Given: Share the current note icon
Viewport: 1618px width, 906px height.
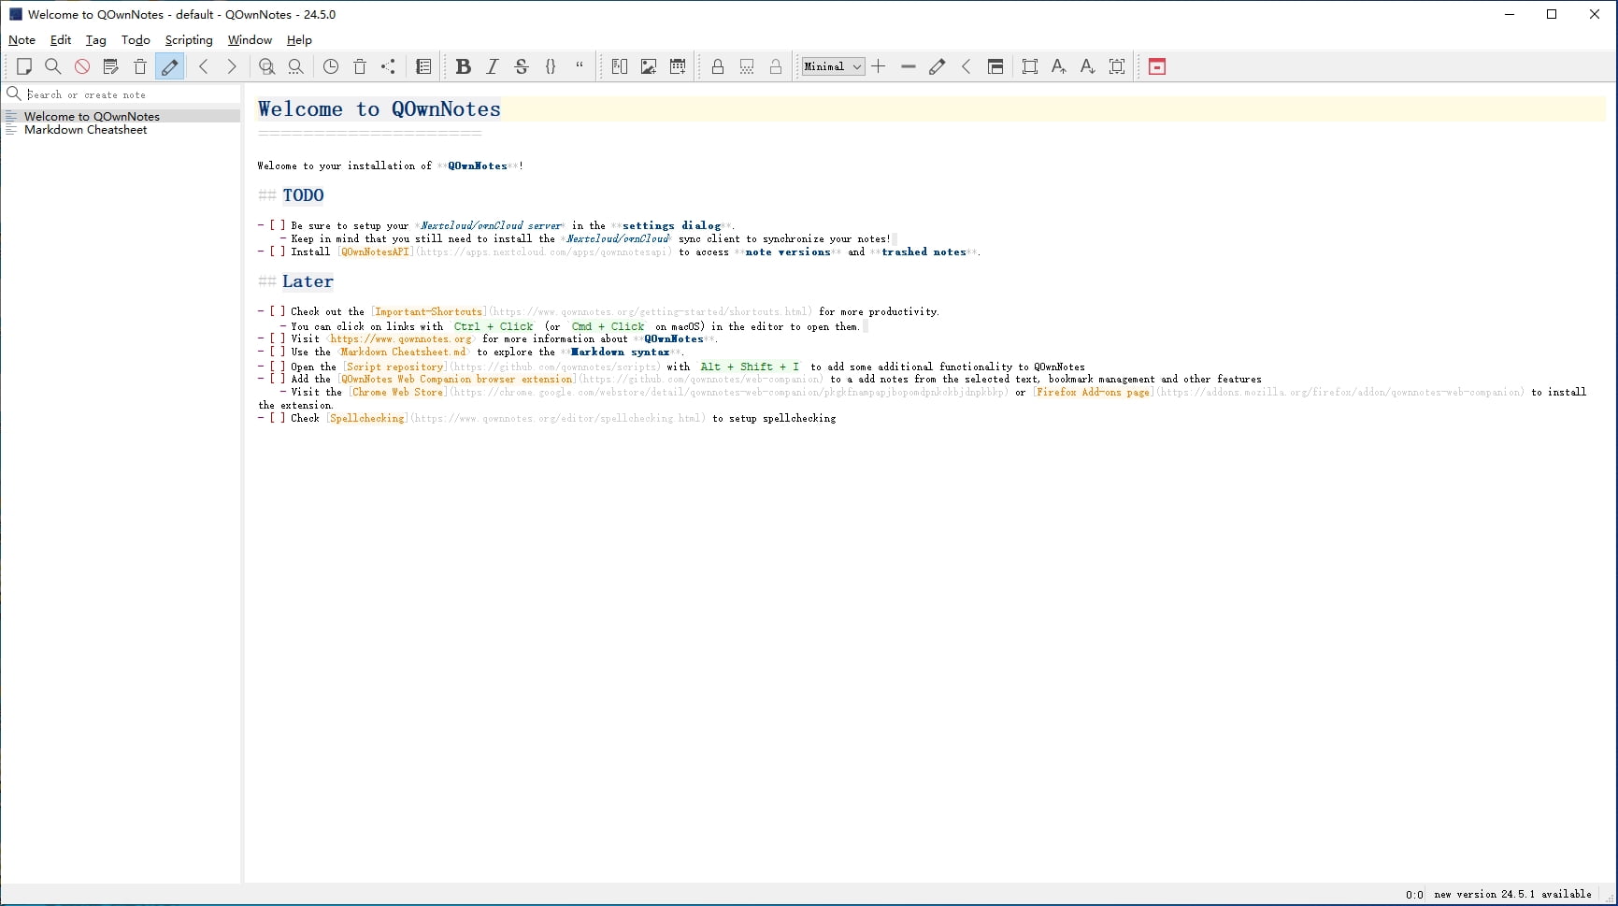Looking at the screenshot, I should [389, 66].
